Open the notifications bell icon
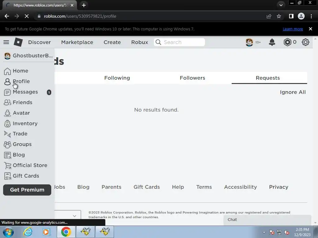This screenshot has width=318, height=238. 272,42
